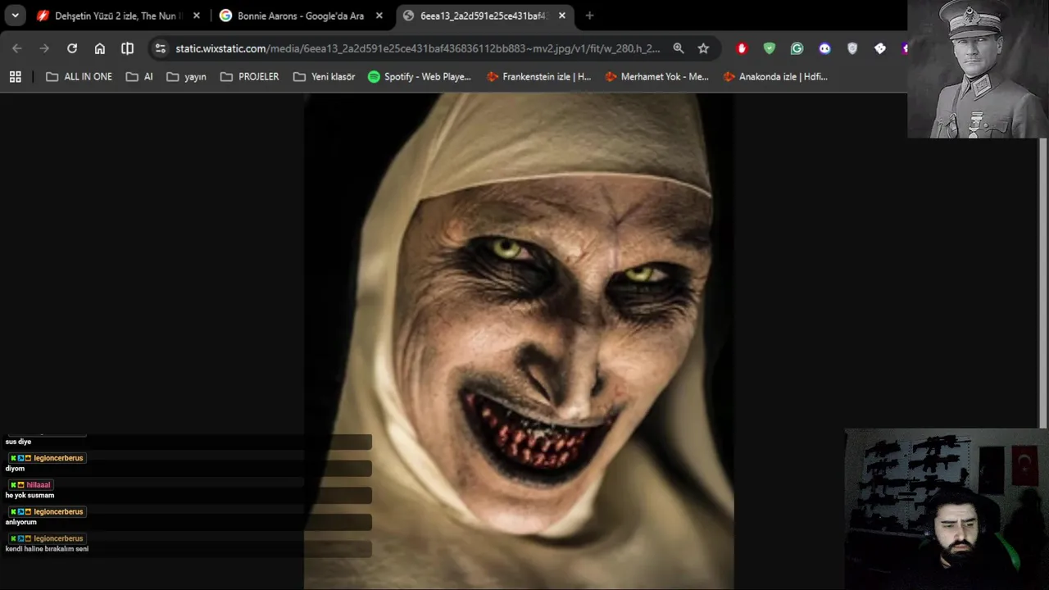Viewport: 1049px width, 590px height.
Task: View site information icon in address bar
Action: pyautogui.click(x=161, y=48)
